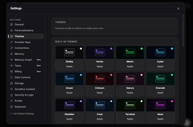The image size is (193, 127).
Task: Click the Memory Graph icon
Action: (11, 60)
